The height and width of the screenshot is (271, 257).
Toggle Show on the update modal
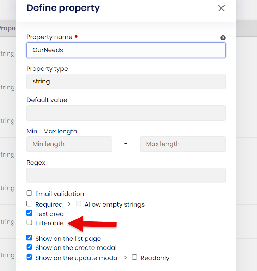click(29, 257)
